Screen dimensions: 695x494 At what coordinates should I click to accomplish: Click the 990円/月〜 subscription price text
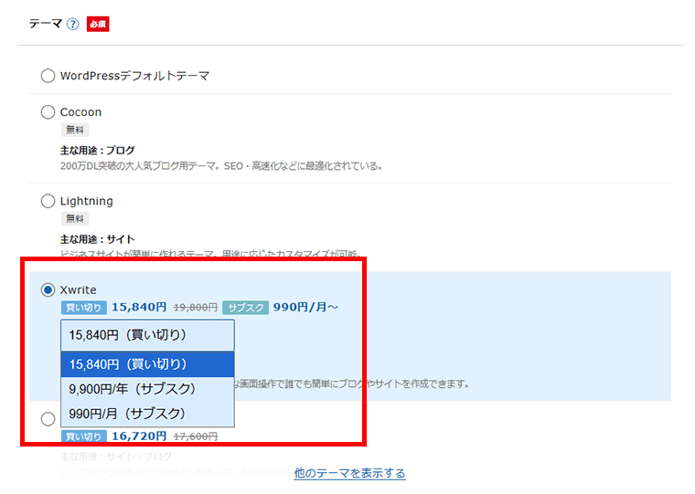click(x=305, y=308)
